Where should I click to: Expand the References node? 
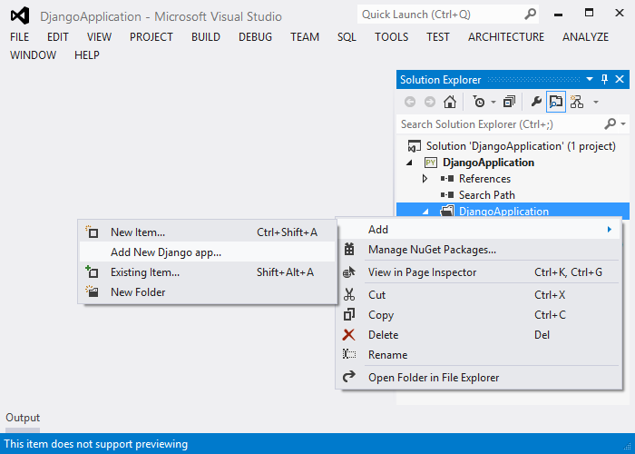425,179
